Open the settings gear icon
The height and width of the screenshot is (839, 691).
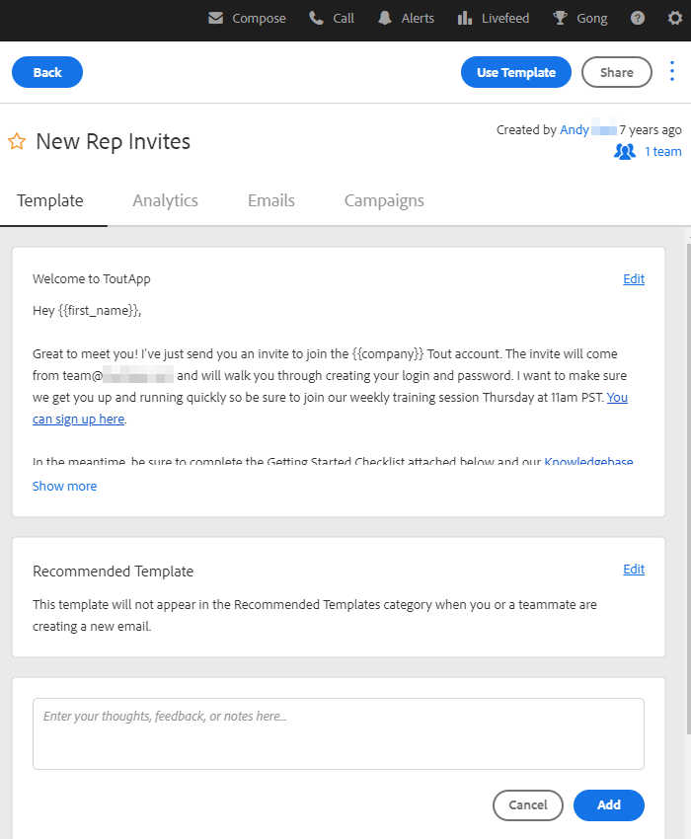675,18
